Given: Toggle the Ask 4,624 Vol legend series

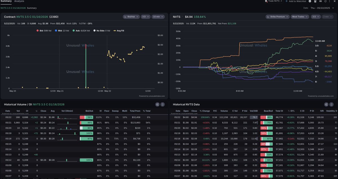Looking at the screenshot, I should click(x=81, y=30).
